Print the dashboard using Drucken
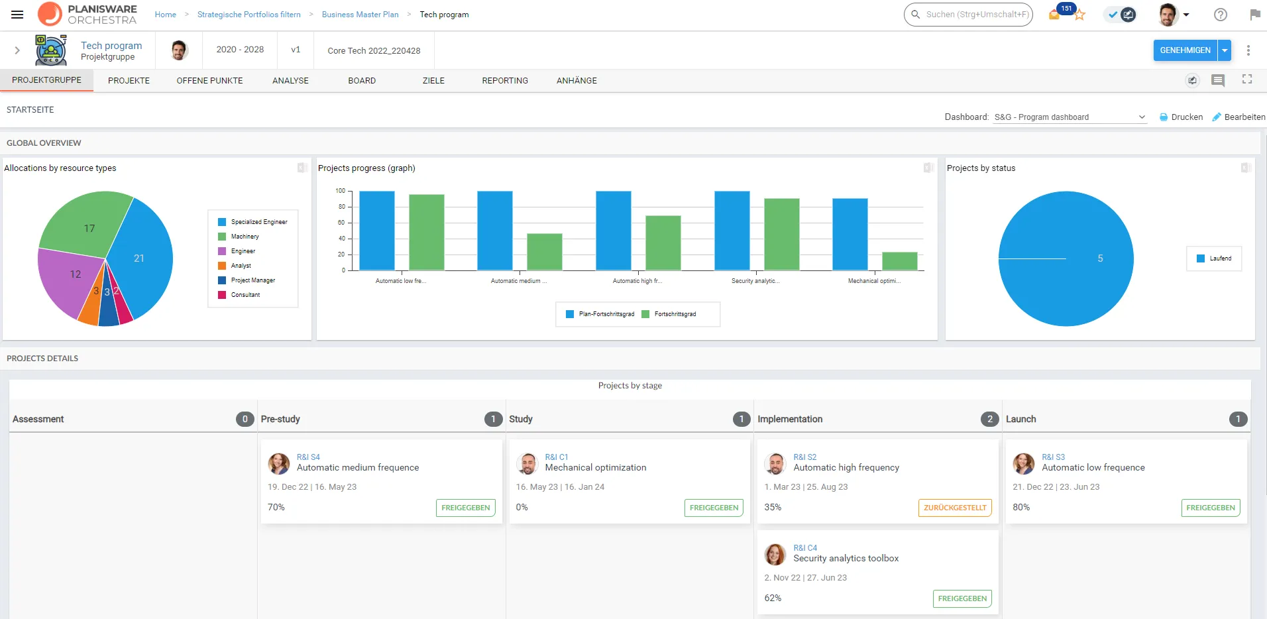 pyautogui.click(x=1181, y=117)
